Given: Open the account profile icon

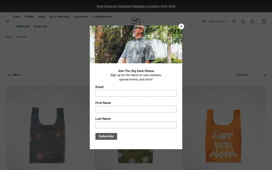Looking at the screenshot, I should coord(252,21).
